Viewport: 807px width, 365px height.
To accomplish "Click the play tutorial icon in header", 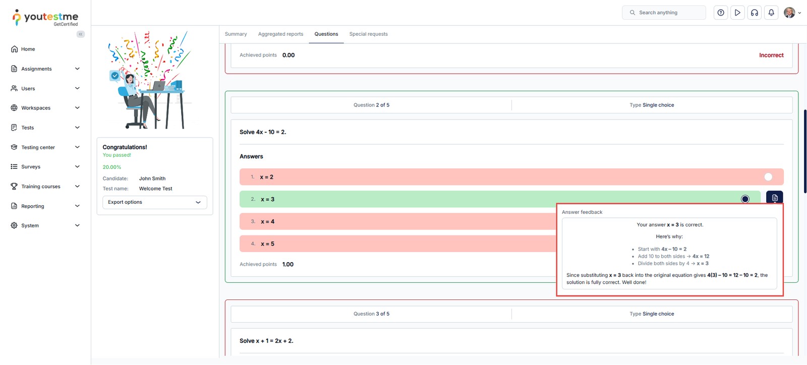I will [737, 13].
